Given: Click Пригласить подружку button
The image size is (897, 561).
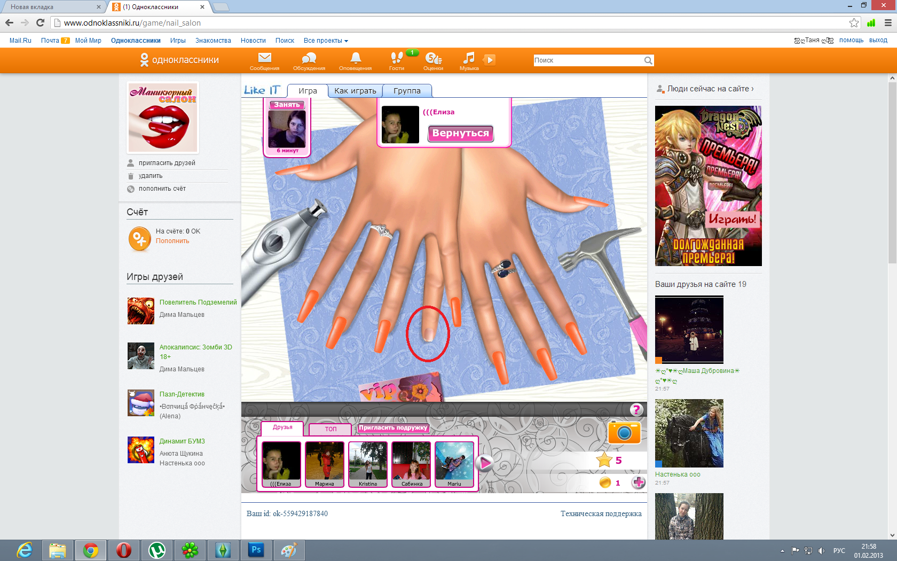Looking at the screenshot, I should point(394,428).
